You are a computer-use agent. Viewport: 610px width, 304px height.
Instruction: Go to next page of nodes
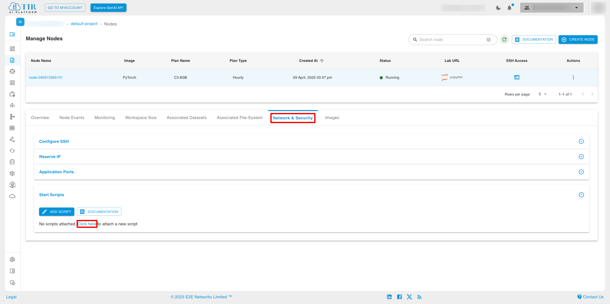(592, 94)
